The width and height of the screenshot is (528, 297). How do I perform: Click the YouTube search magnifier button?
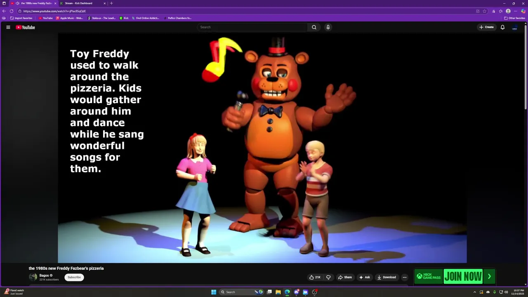(314, 27)
